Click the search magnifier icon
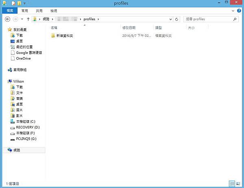Viewport: 244px width, 188px height. click(x=235, y=19)
